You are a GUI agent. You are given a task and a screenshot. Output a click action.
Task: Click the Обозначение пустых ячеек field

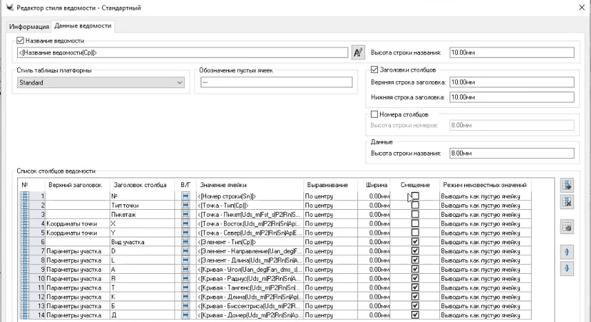(x=277, y=83)
